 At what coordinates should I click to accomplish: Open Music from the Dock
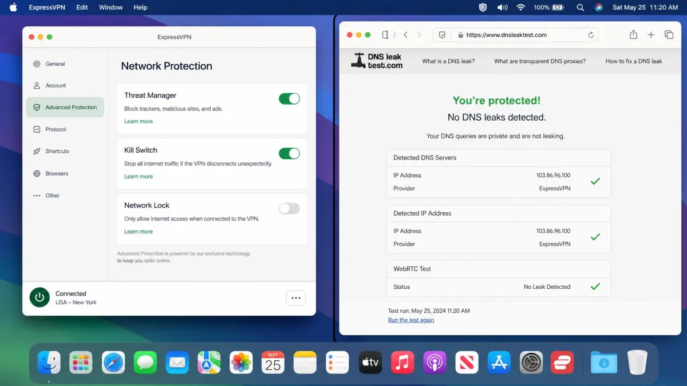(x=402, y=362)
